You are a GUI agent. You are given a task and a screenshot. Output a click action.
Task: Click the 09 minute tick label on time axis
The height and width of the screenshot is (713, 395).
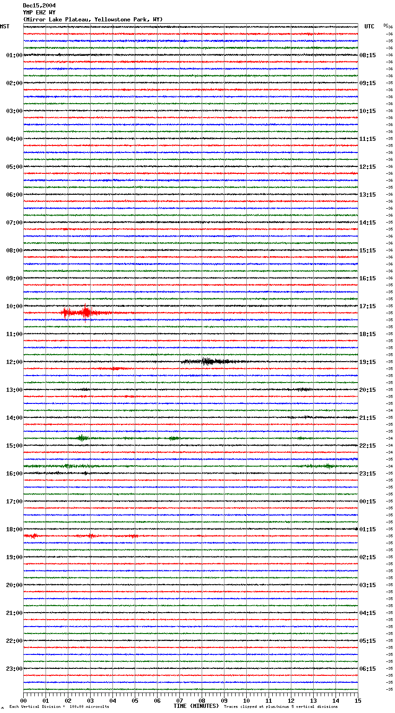pyautogui.click(x=224, y=700)
